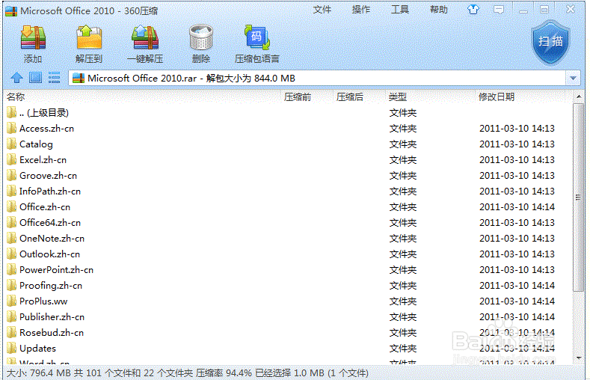590x380 pixels.
Task: Select the Catalog folder icon
Action: coord(12,144)
